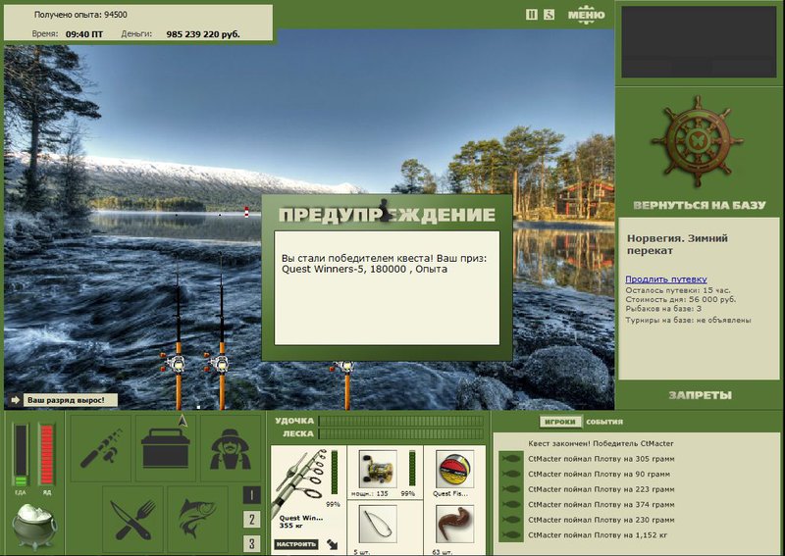Click fish icon beside Плотву на 230 грамм
Image resolution: width=785 pixels, height=556 pixels.
(x=510, y=520)
